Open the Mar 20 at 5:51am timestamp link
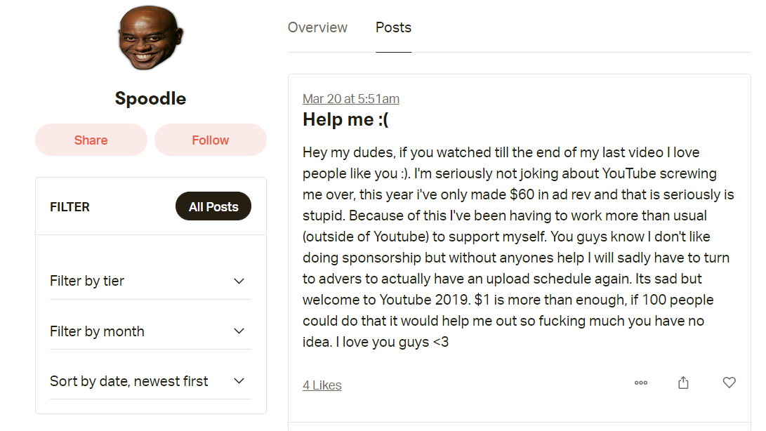 click(x=351, y=99)
